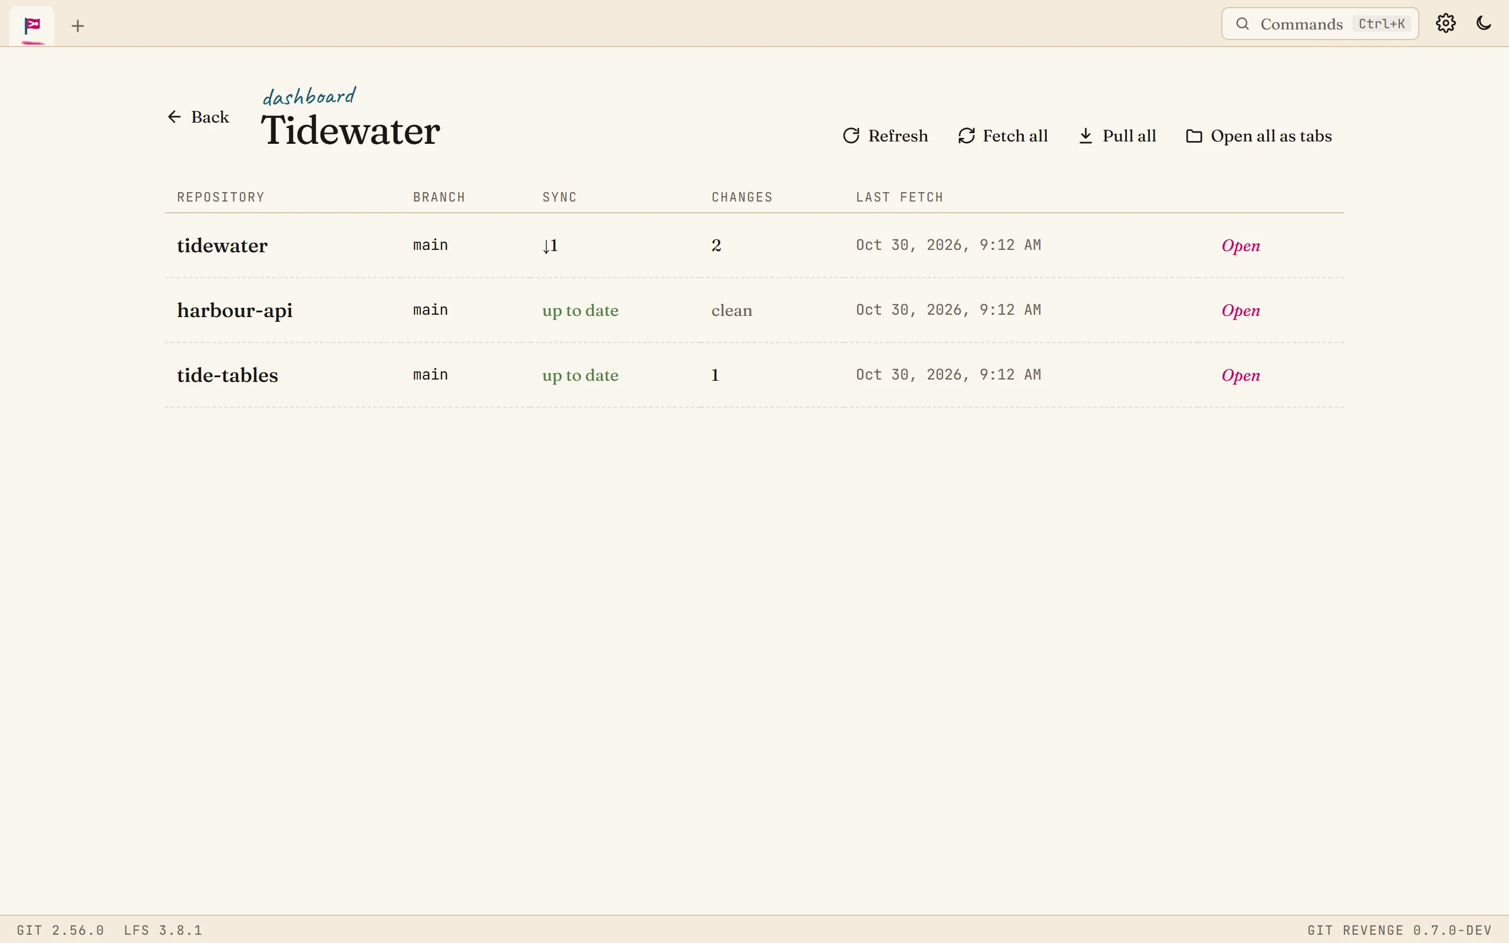Viewport: 1509px width, 943px height.
Task: Open the Commands search box
Action: pos(1319,24)
